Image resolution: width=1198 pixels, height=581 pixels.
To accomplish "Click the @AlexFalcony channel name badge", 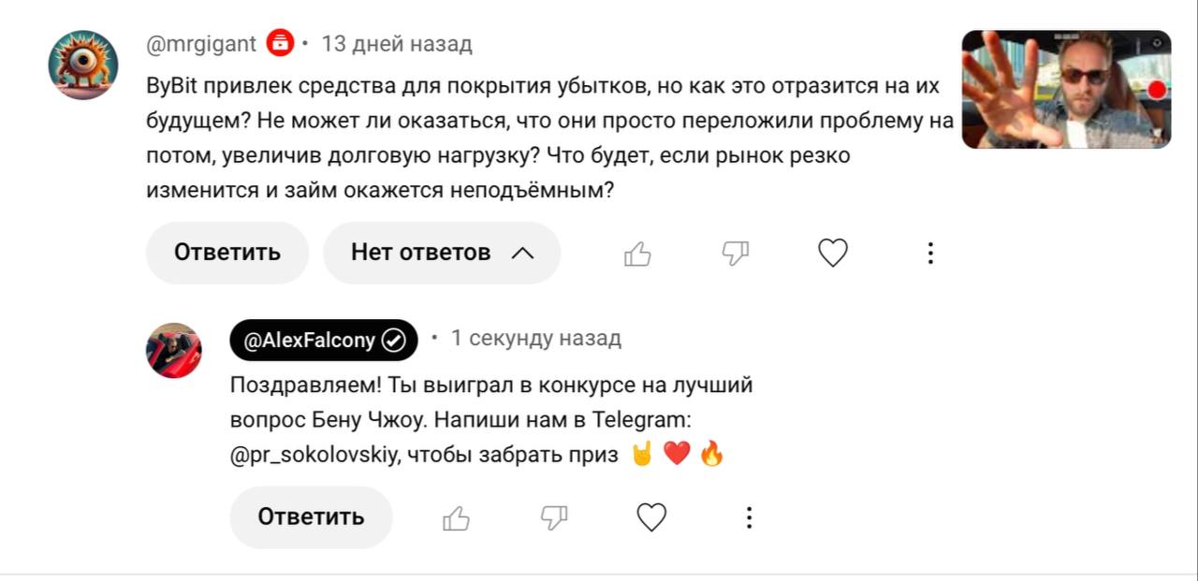I will click(311, 340).
